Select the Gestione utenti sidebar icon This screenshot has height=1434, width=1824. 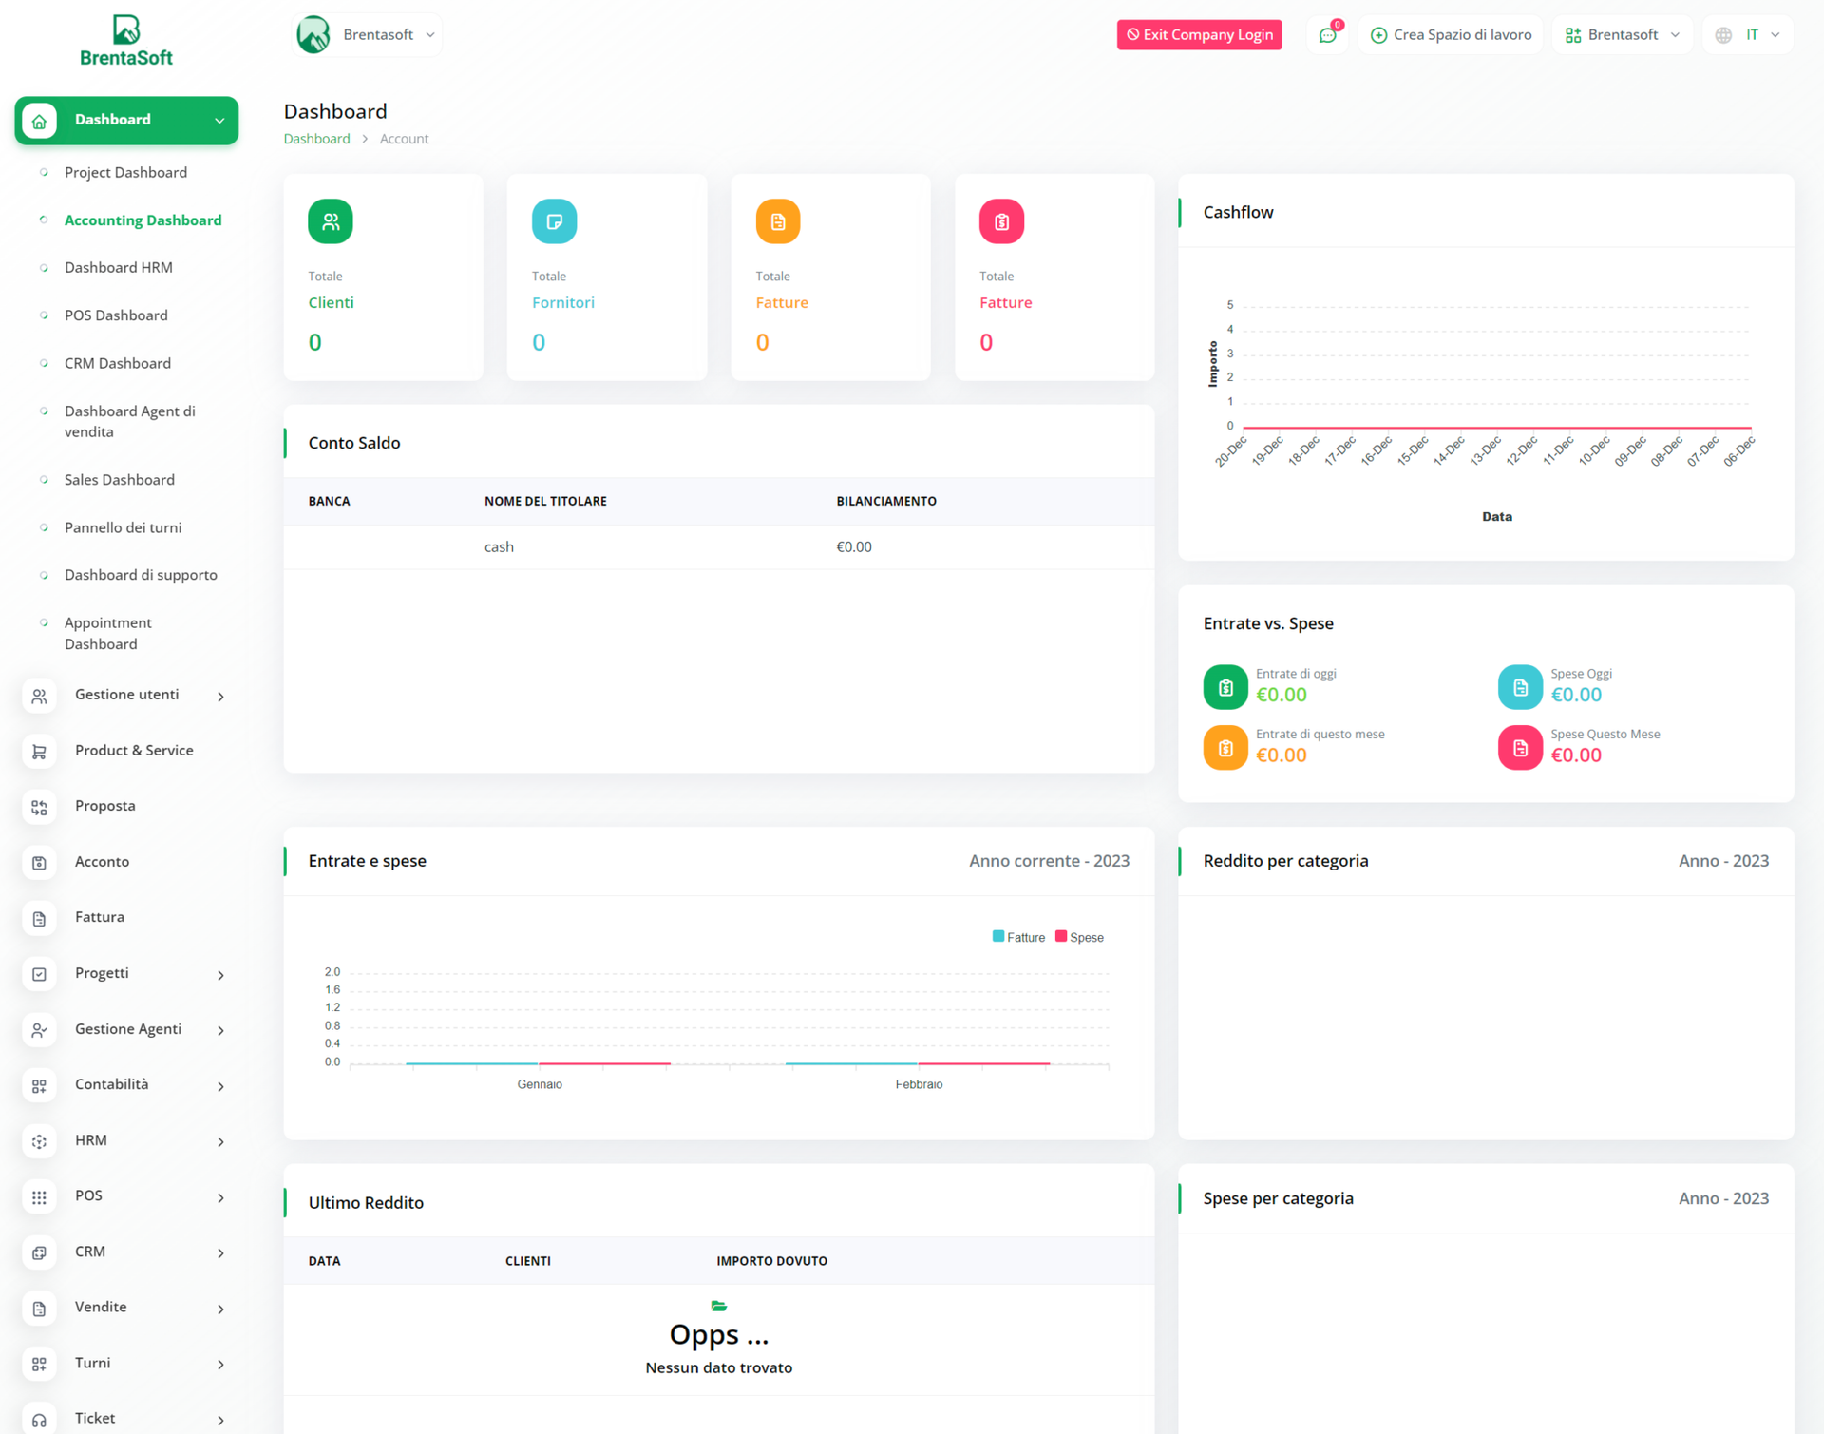[x=39, y=695]
